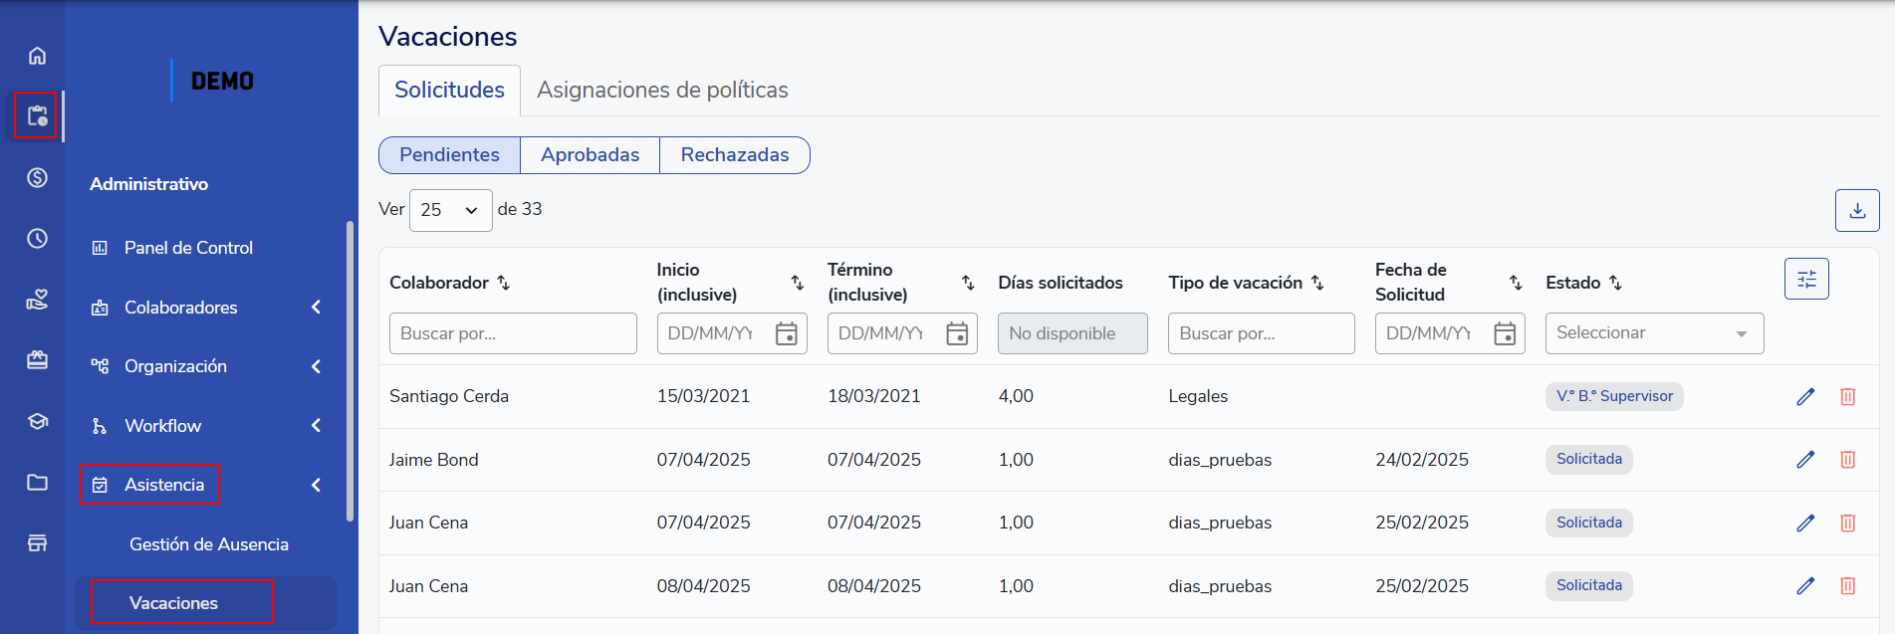
Task: Show the Aprobadas requests tab
Action: [x=590, y=155]
